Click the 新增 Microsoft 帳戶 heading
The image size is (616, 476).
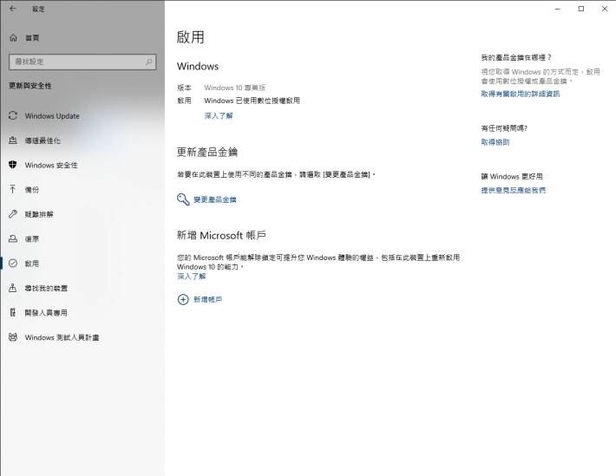coord(221,235)
